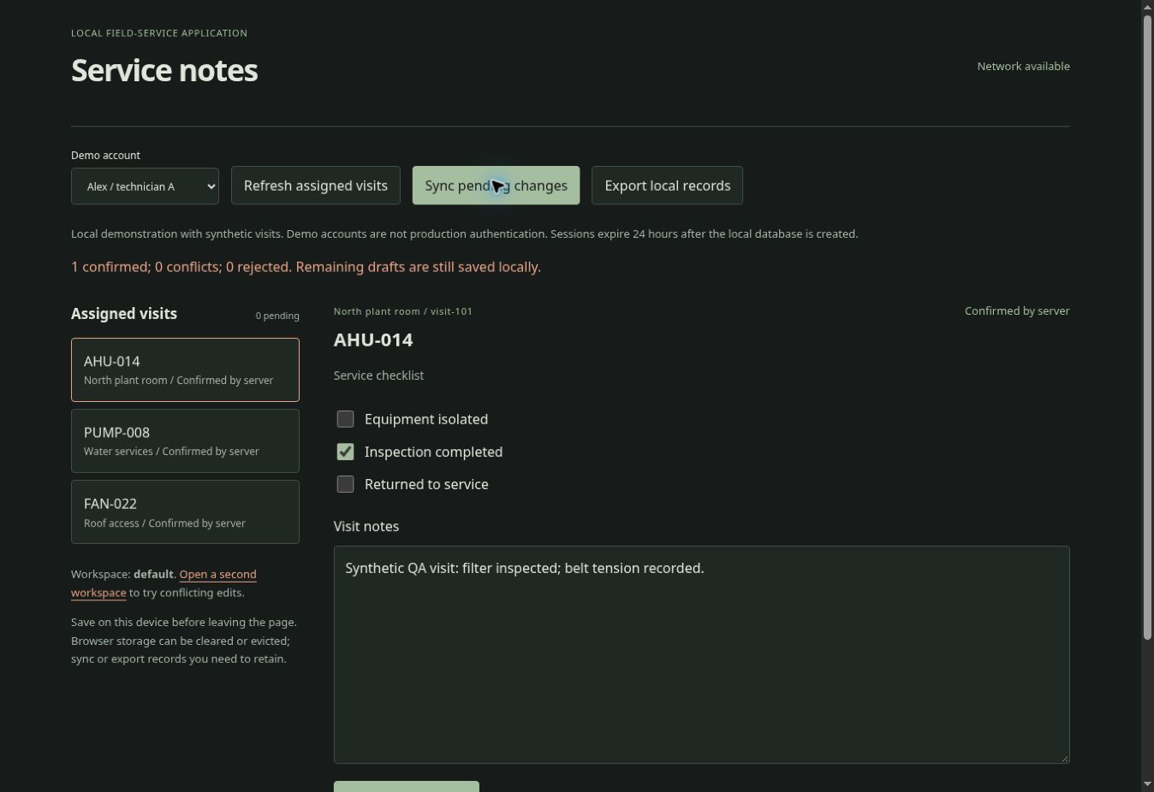
Task: Click the page vertical scrollbar thumb
Action: coord(1147,328)
